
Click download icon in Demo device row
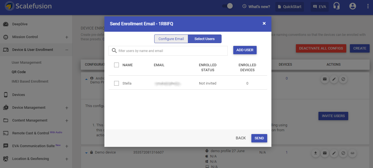pyautogui.click(x=316, y=153)
